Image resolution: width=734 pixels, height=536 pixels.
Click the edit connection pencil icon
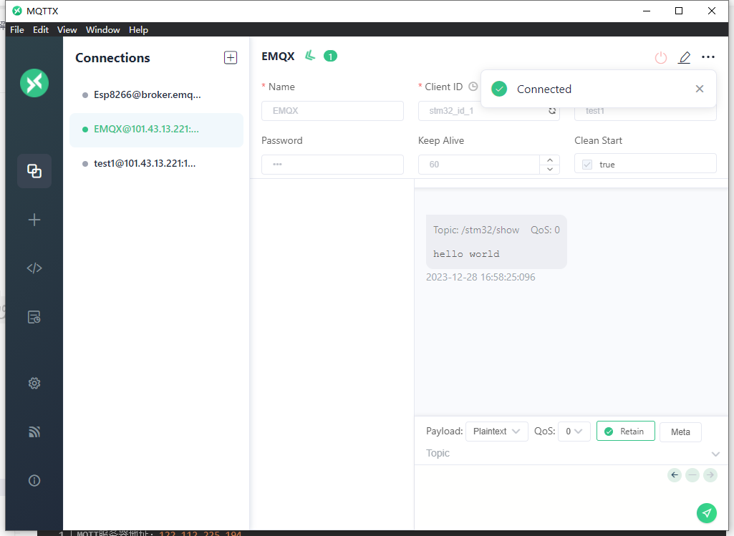click(685, 58)
